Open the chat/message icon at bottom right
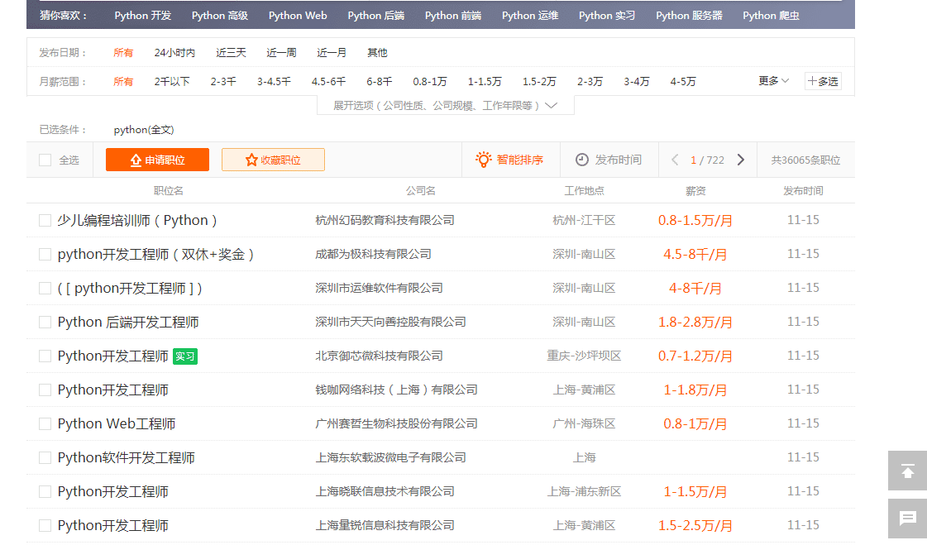This screenshot has height=545, width=927. [x=907, y=519]
